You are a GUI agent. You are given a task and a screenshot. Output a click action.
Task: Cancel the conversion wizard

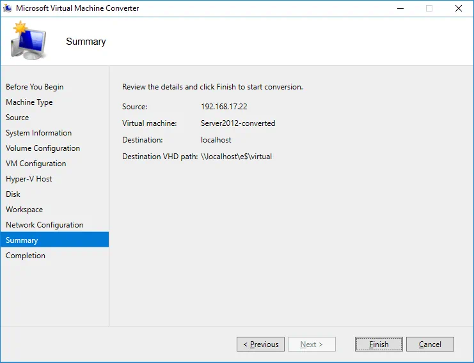click(430, 344)
